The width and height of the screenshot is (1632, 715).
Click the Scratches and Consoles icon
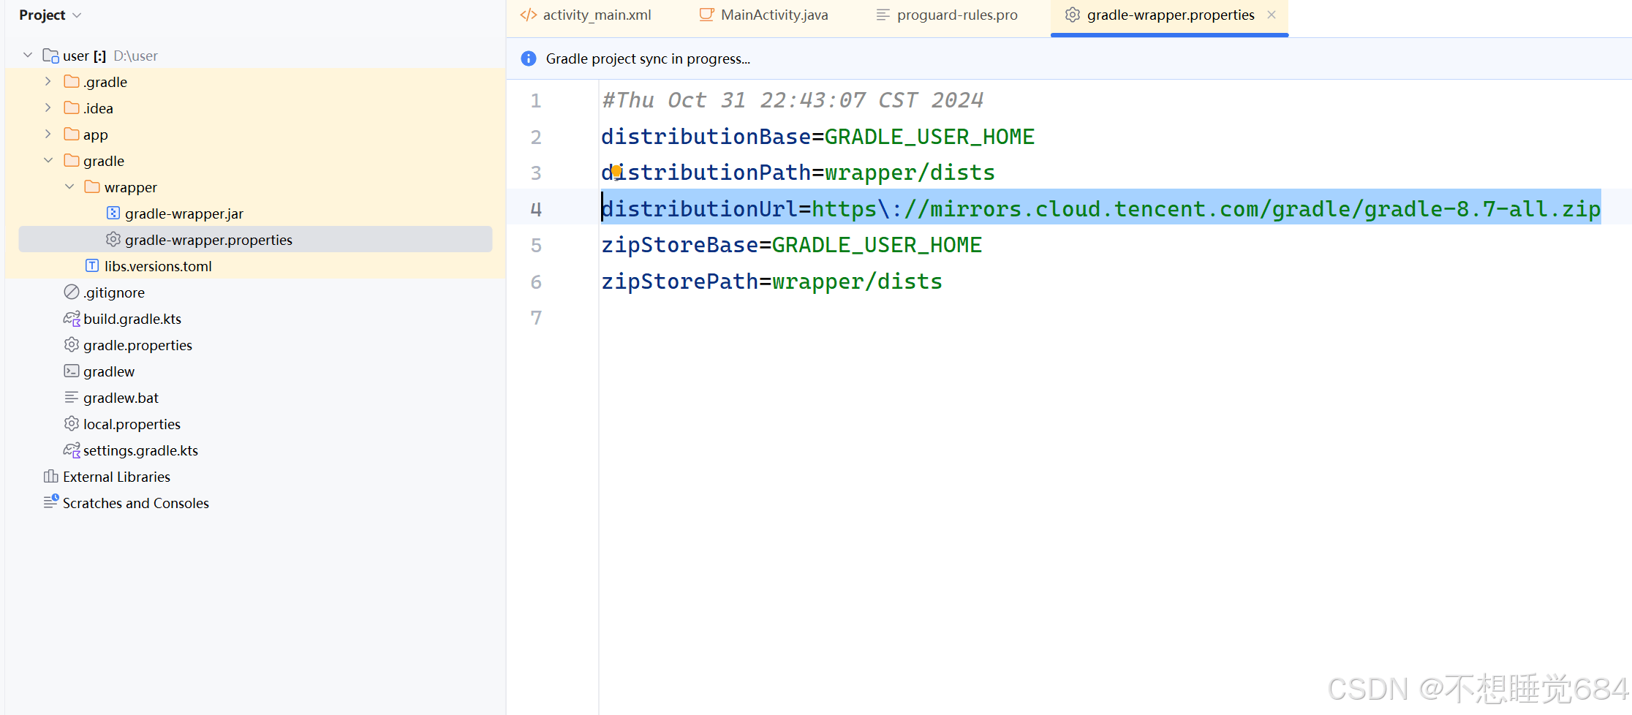(50, 502)
